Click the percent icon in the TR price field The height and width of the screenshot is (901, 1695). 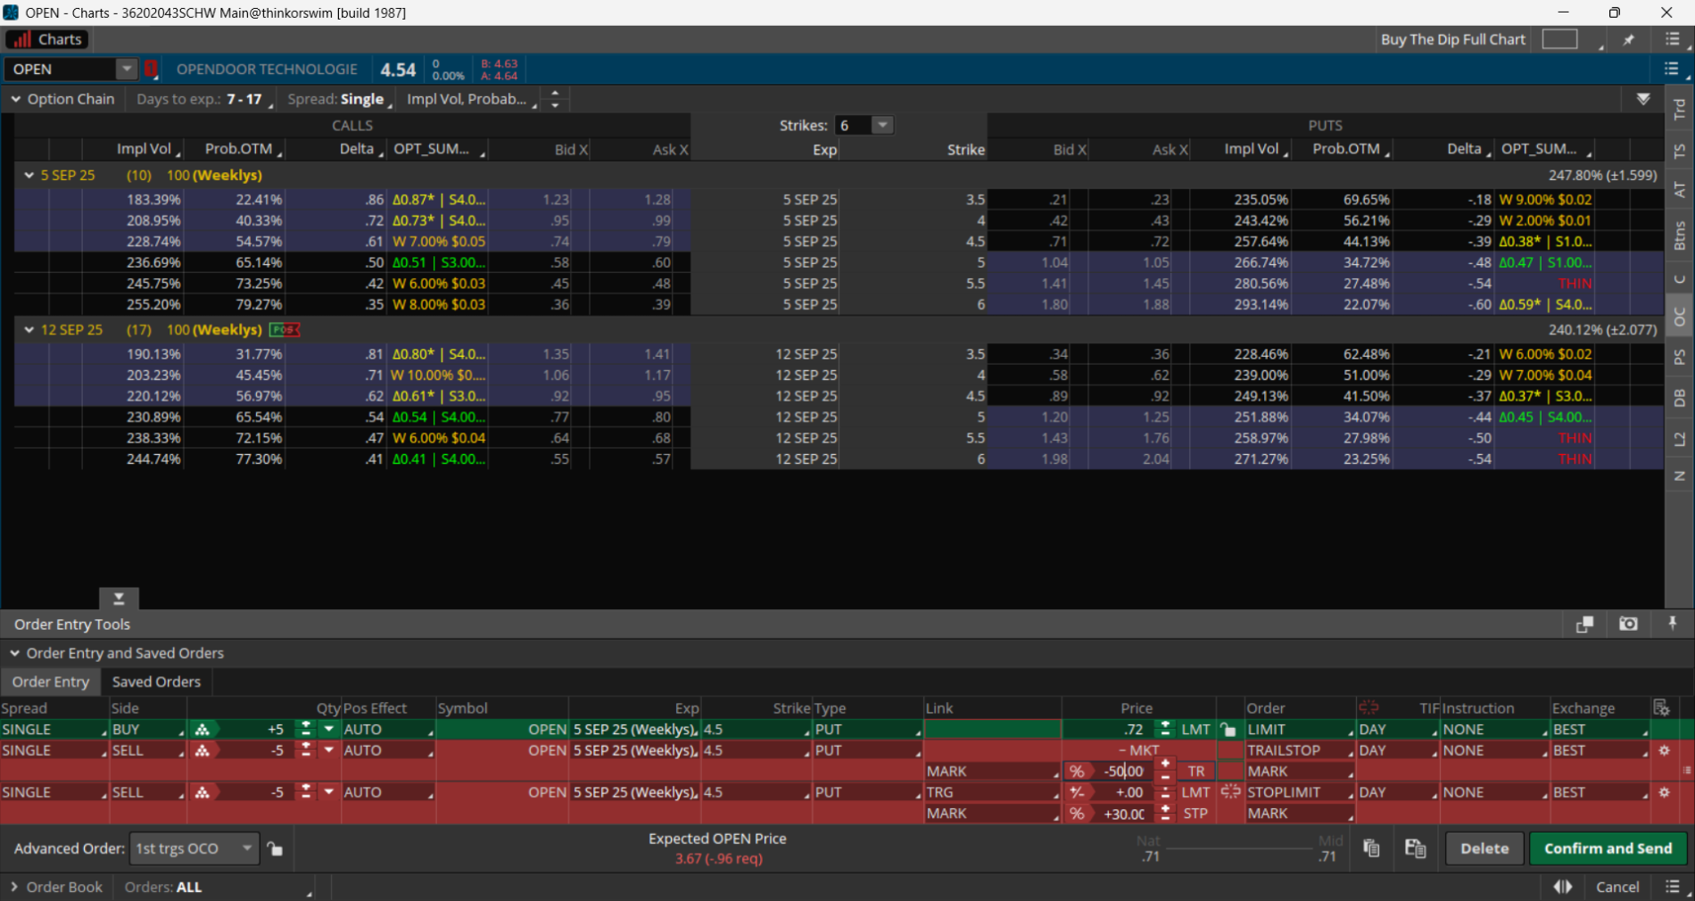click(1077, 771)
